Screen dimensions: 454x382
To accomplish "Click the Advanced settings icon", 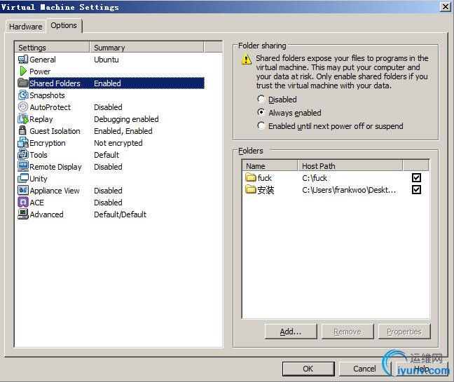I will (23, 214).
